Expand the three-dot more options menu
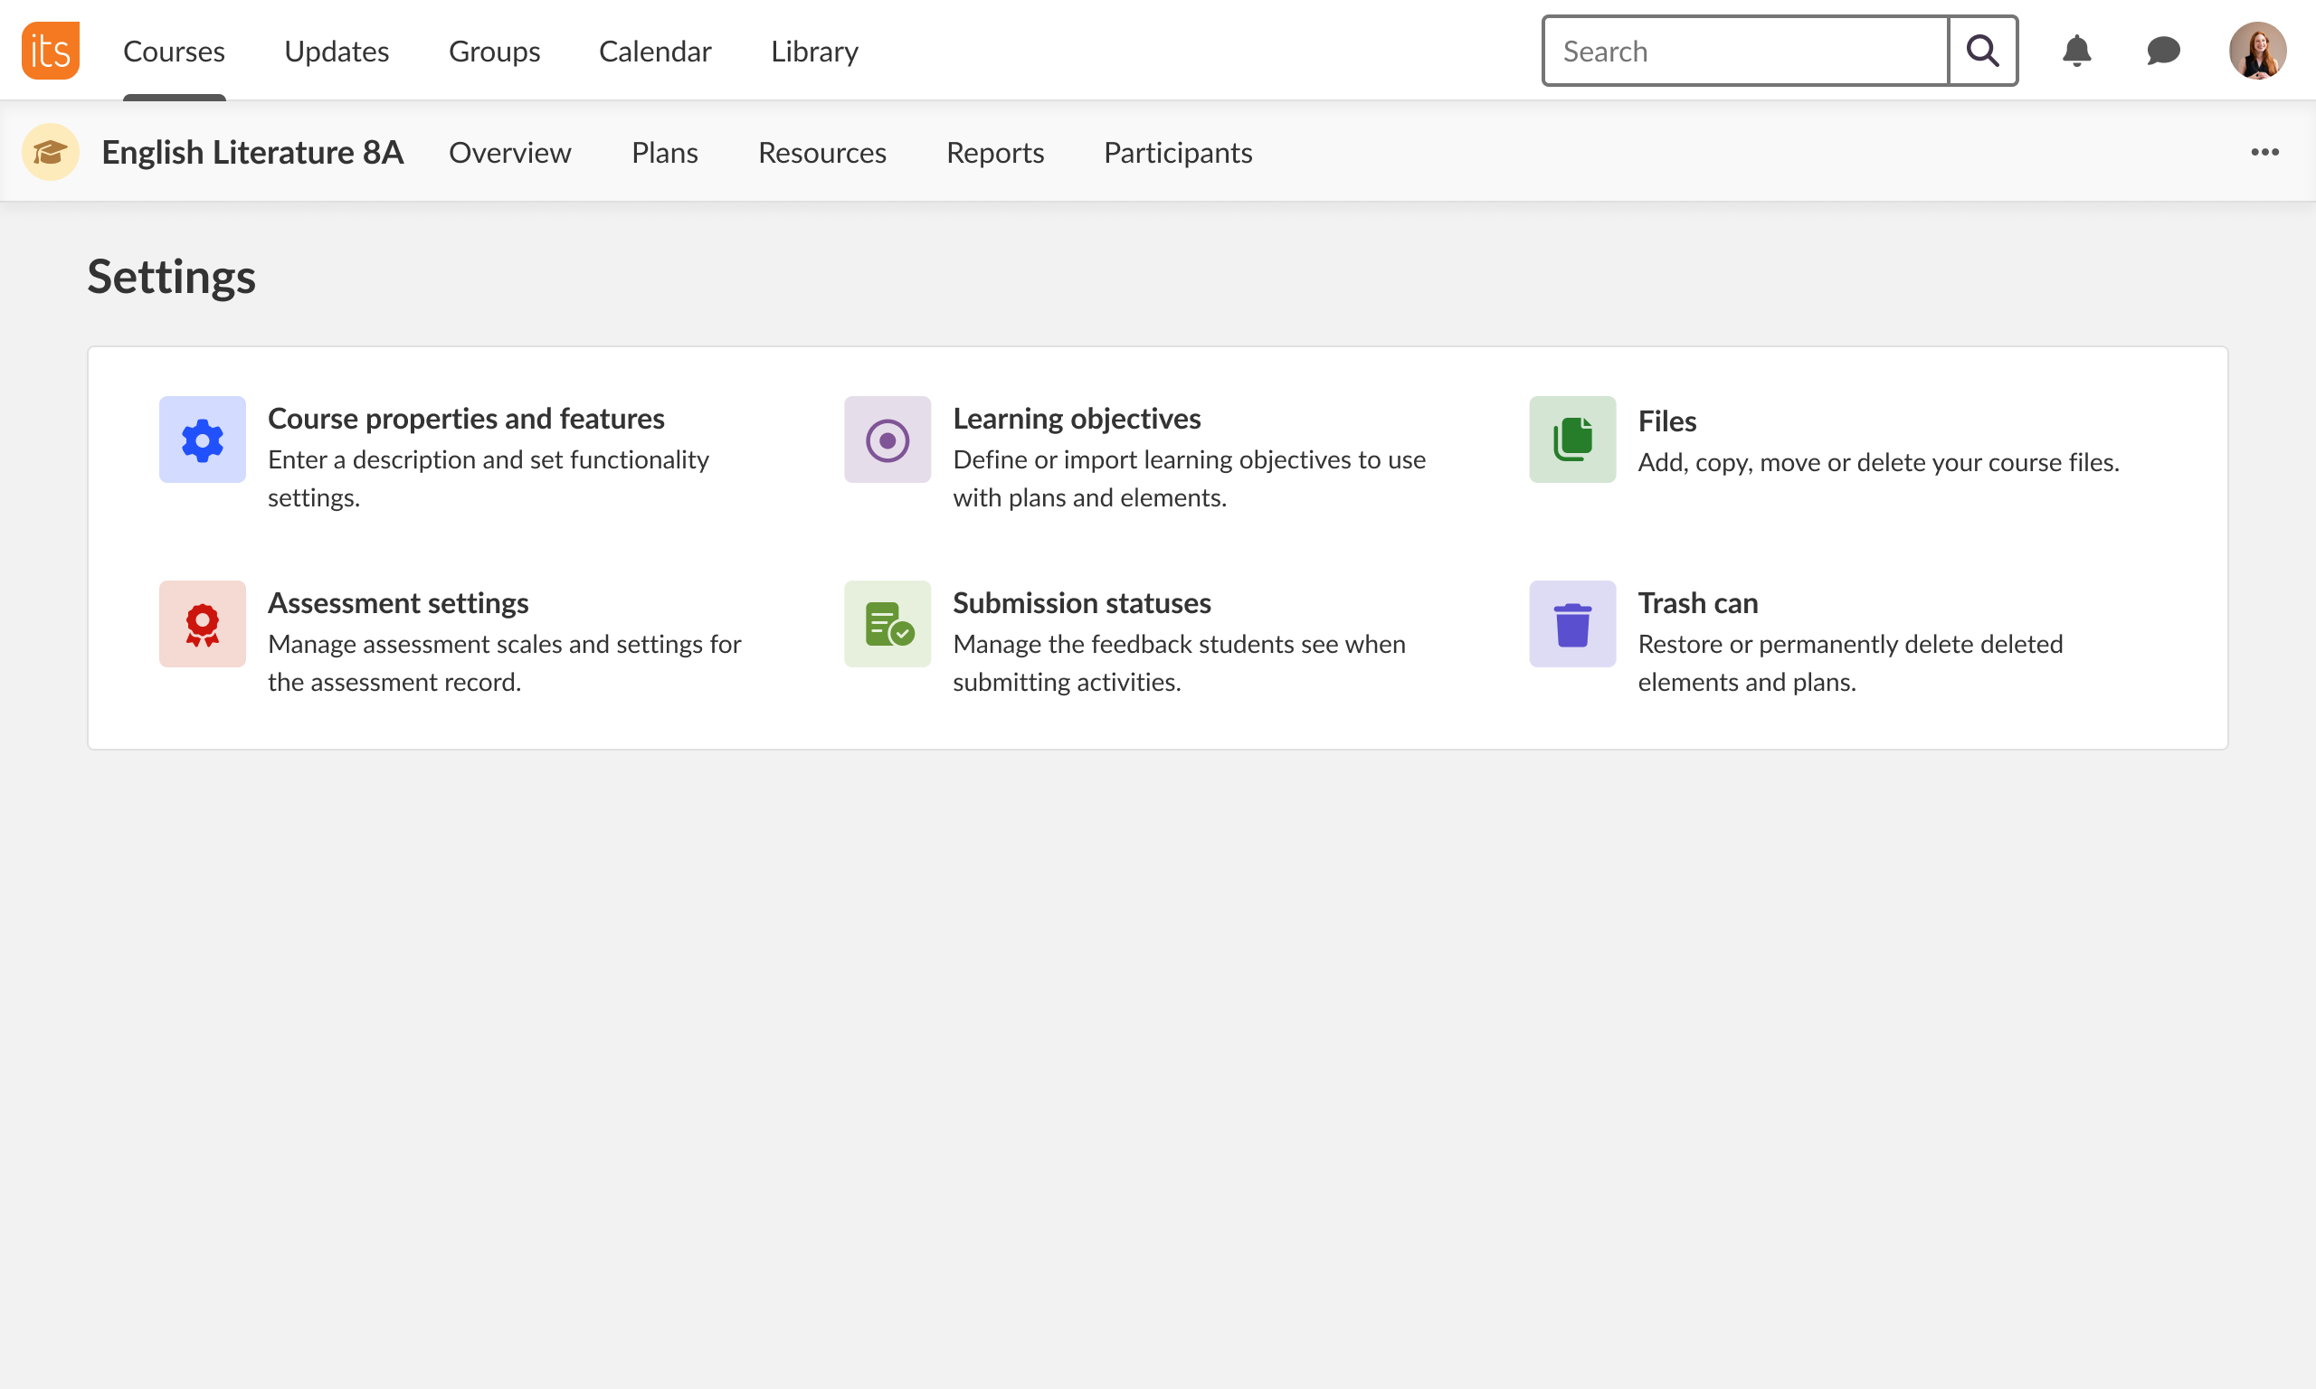2316x1389 pixels. tap(2264, 152)
